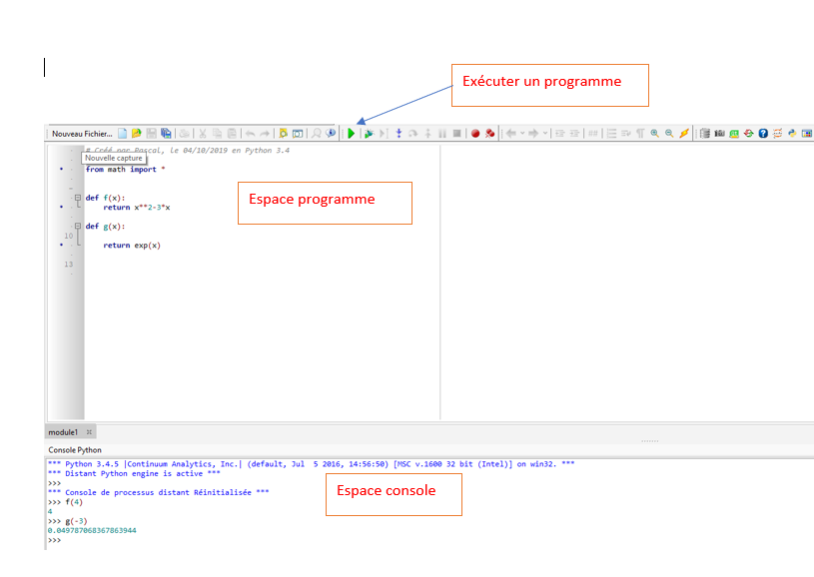Open the dropdown beside the Back arrow
The height and width of the screenshot is (577, 814).
click(522, 134)
